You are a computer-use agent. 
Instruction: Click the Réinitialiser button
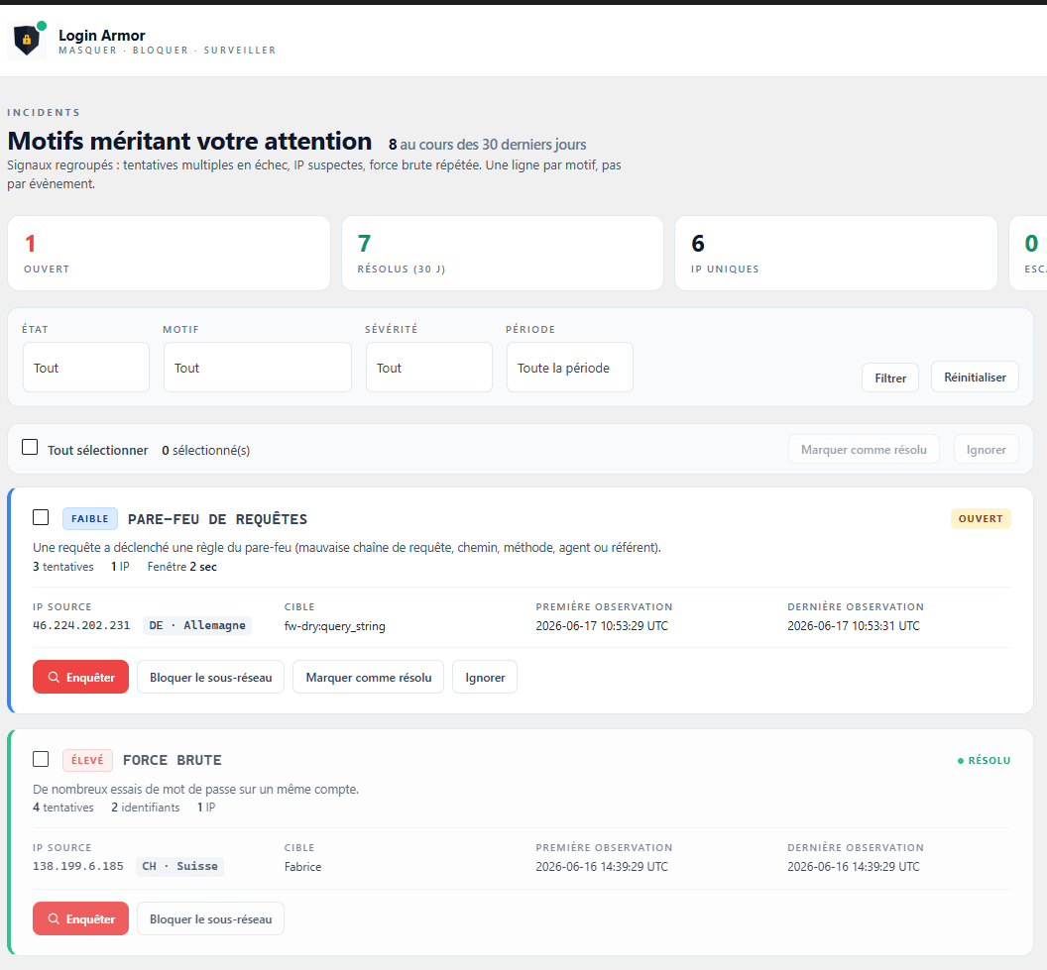point(975,377)
